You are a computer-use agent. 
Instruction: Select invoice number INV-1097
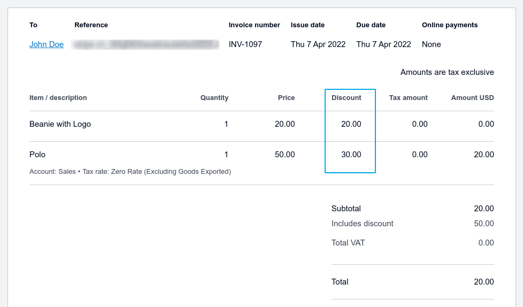point(245,44)
